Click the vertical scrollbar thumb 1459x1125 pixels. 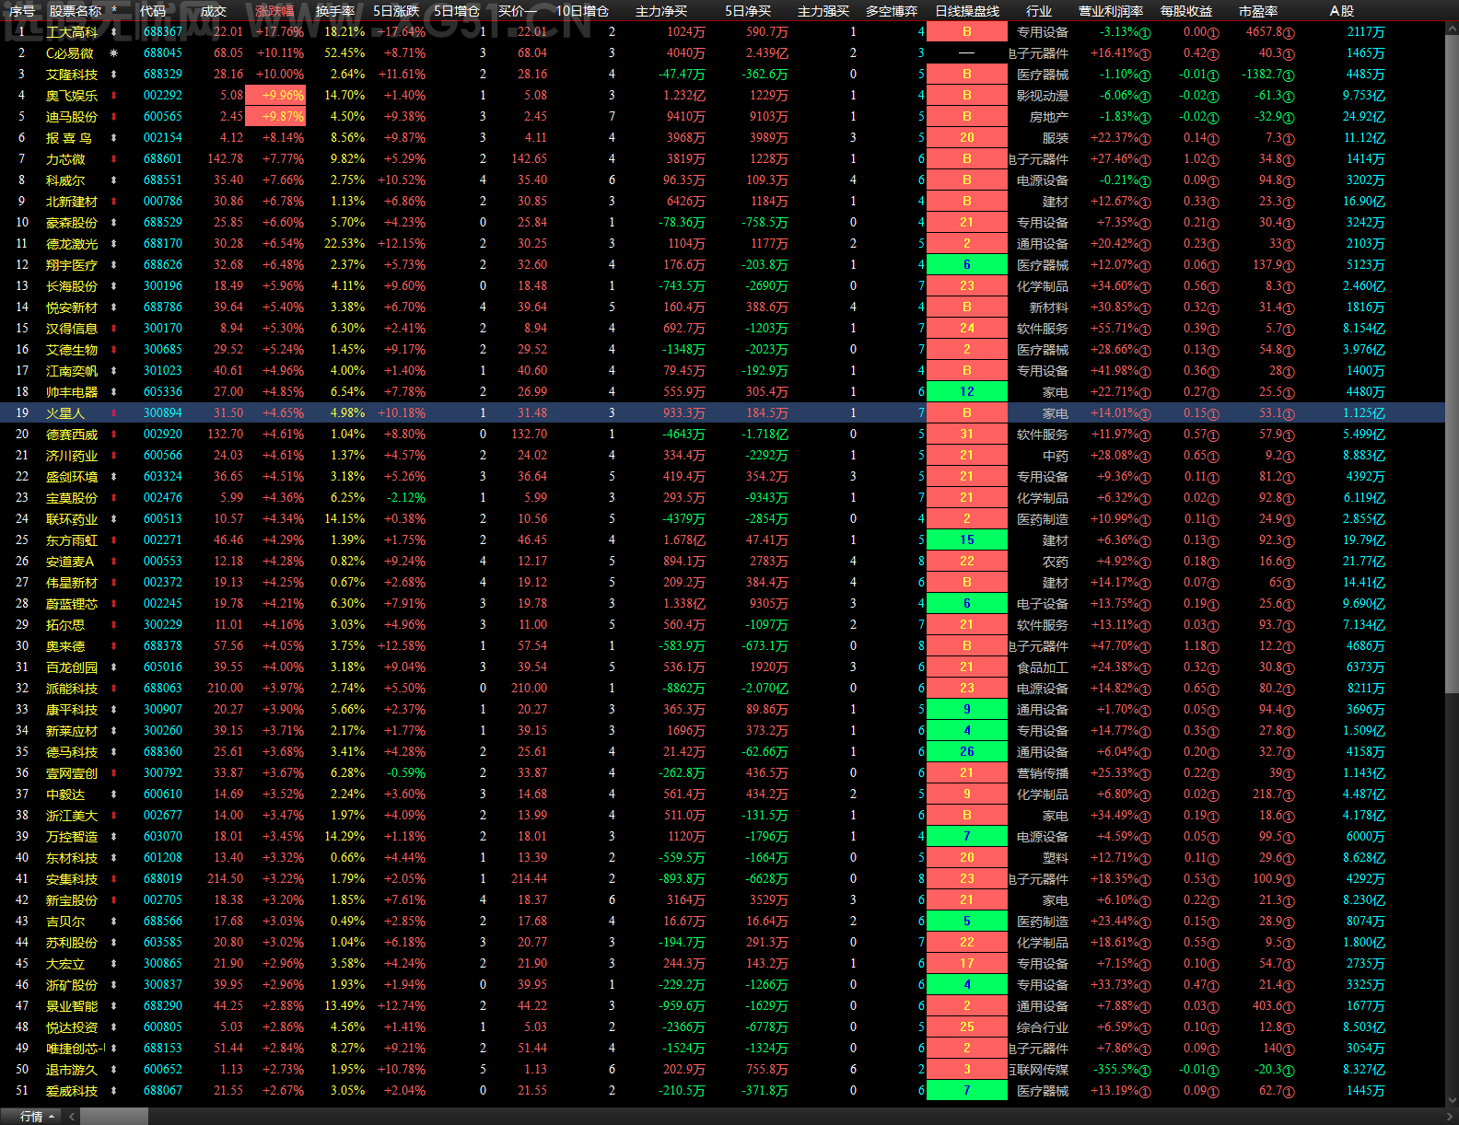(x=1452, y=364)
